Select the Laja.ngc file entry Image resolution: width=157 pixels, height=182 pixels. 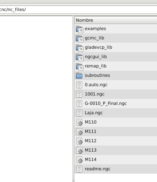coord(116,113)
